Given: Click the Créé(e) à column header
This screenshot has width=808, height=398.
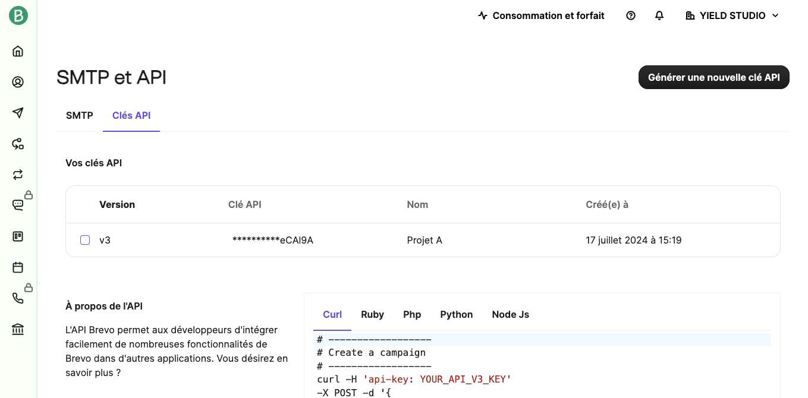Looking at the screenshot, I should (x=607, y=204).
